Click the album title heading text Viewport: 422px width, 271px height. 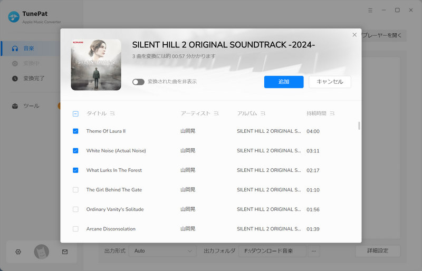(223, 45)
